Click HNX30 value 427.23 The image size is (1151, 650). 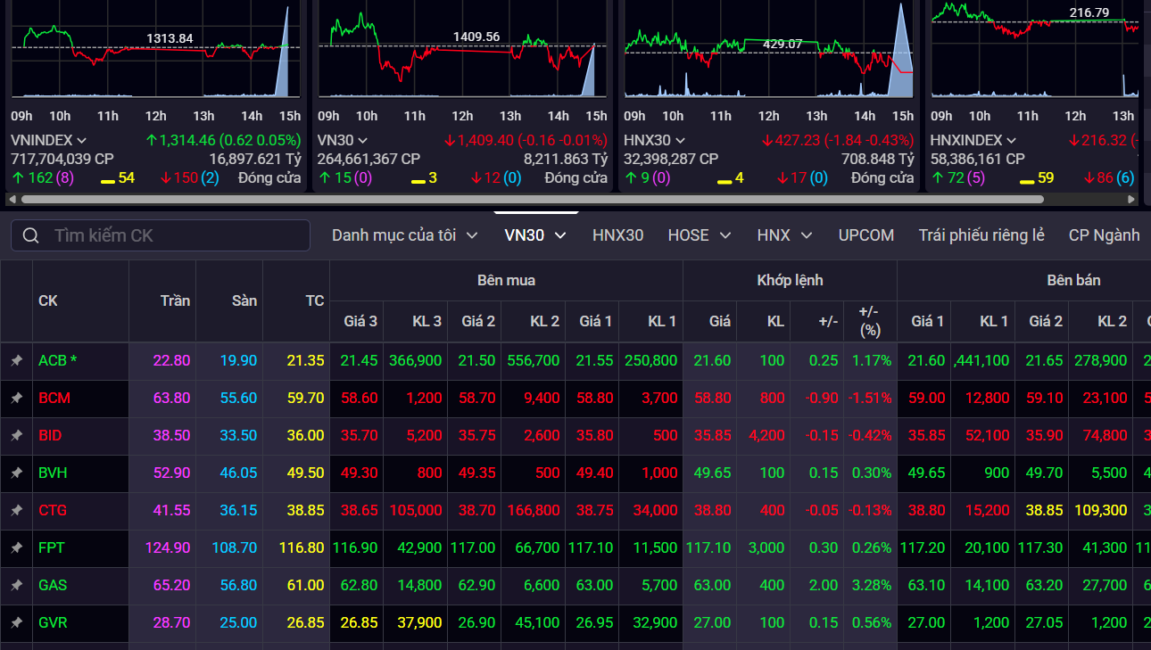[x=795, y=140]
